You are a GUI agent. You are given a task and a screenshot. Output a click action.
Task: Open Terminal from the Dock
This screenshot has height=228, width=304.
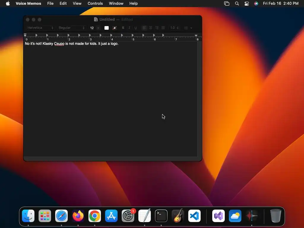[x=161, y=216]
